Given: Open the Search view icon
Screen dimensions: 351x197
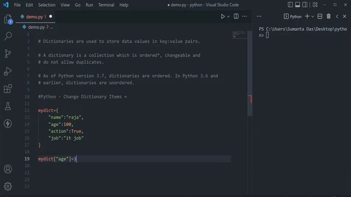Looking at the screenshot, I should [x=8, y=36].
